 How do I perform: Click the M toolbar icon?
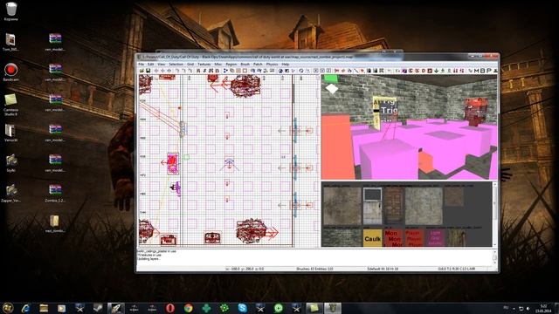[476, 71]
